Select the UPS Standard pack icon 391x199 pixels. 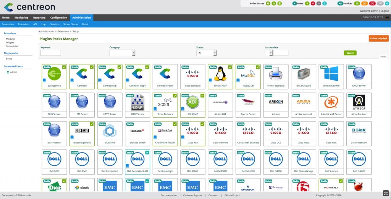pyautogui.click(x=304, y=74)
